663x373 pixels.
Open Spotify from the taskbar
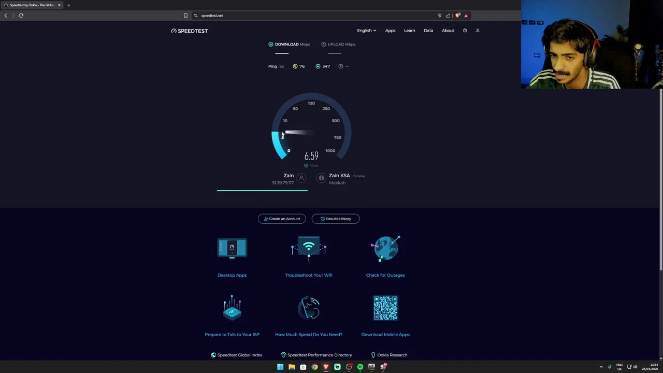pyautogui.click(x=360, y=367)
